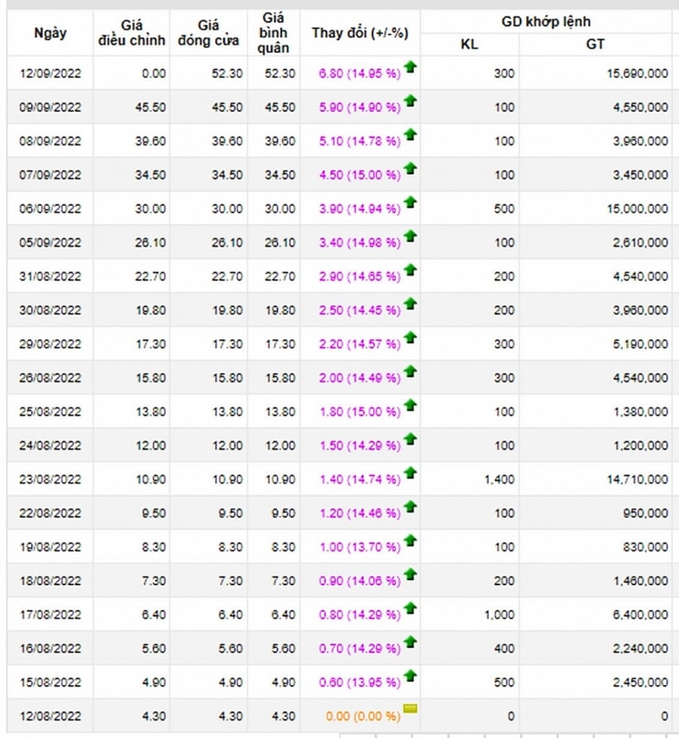Click the Ngày column header
The image size is (679, 738).
tap(50, 33)
